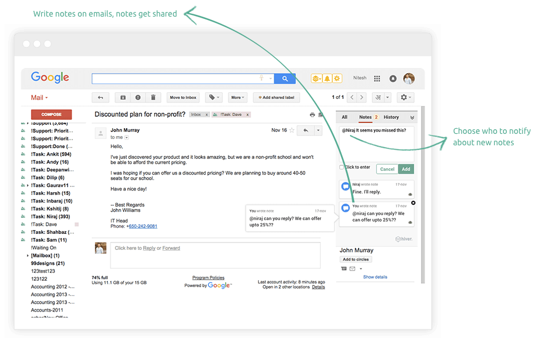Click Add to circles button
Viewport: 535px width, 338px height.
(356, 260)
